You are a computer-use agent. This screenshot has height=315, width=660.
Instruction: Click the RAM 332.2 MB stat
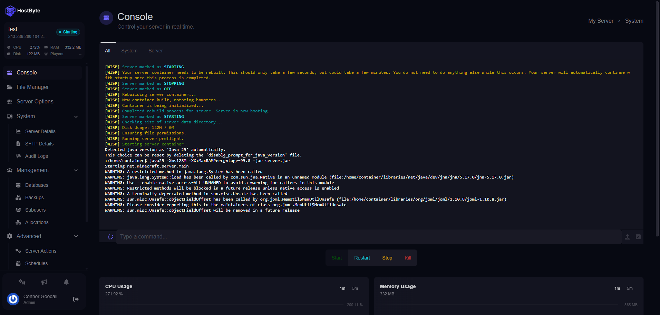[x=63, y=47]
